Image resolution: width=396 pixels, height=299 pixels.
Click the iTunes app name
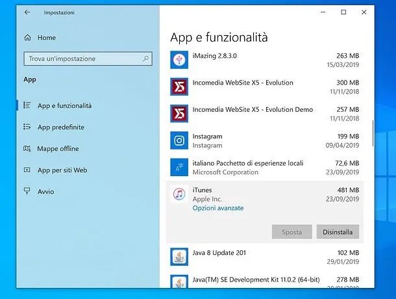pos(202,190)
